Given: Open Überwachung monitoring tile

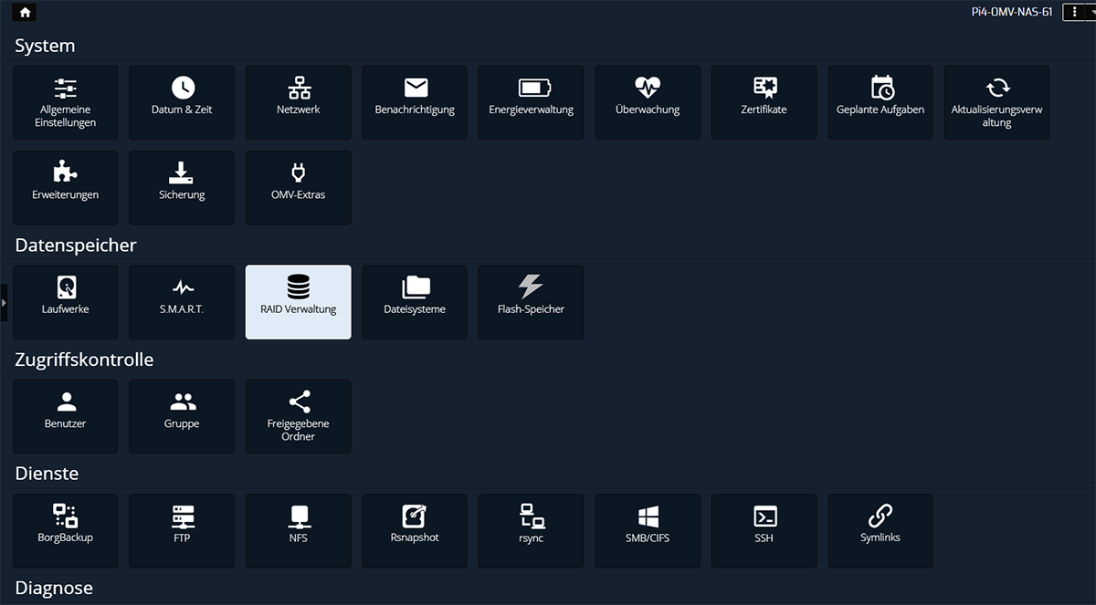Looking at the screenshot, I should coord(648,102).
